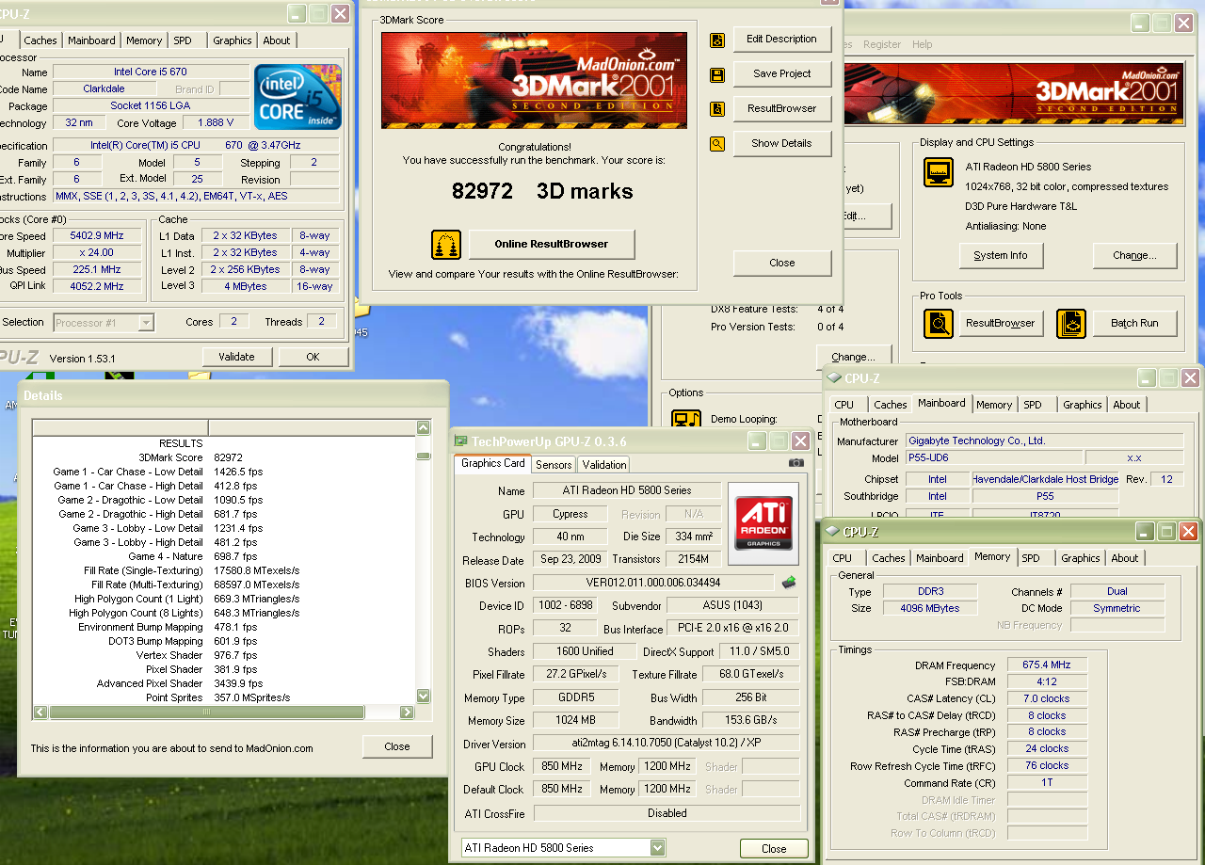Click the Driver Version field in GPU-Z
Viewport: 1205px width, 865px height.
tap(667, 744)
